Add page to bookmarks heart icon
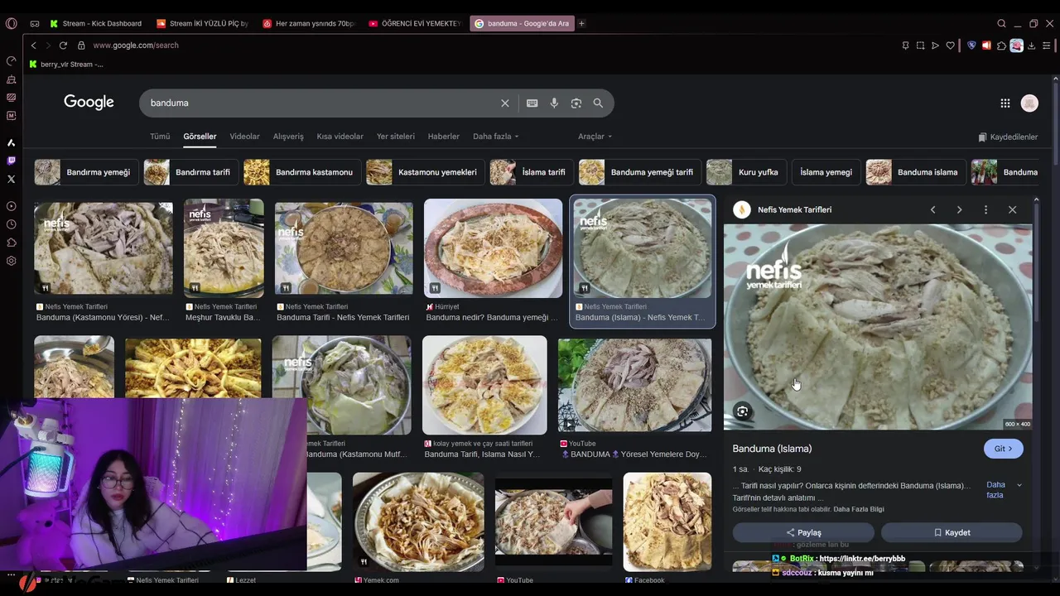This screenshot has height=596, width=1060. 951,46
